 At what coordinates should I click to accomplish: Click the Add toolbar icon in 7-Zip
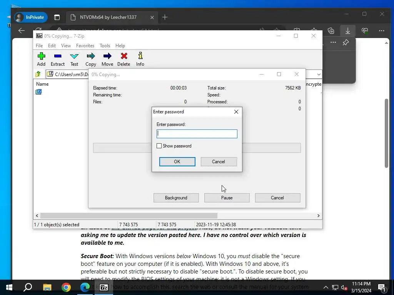point(41,59)
